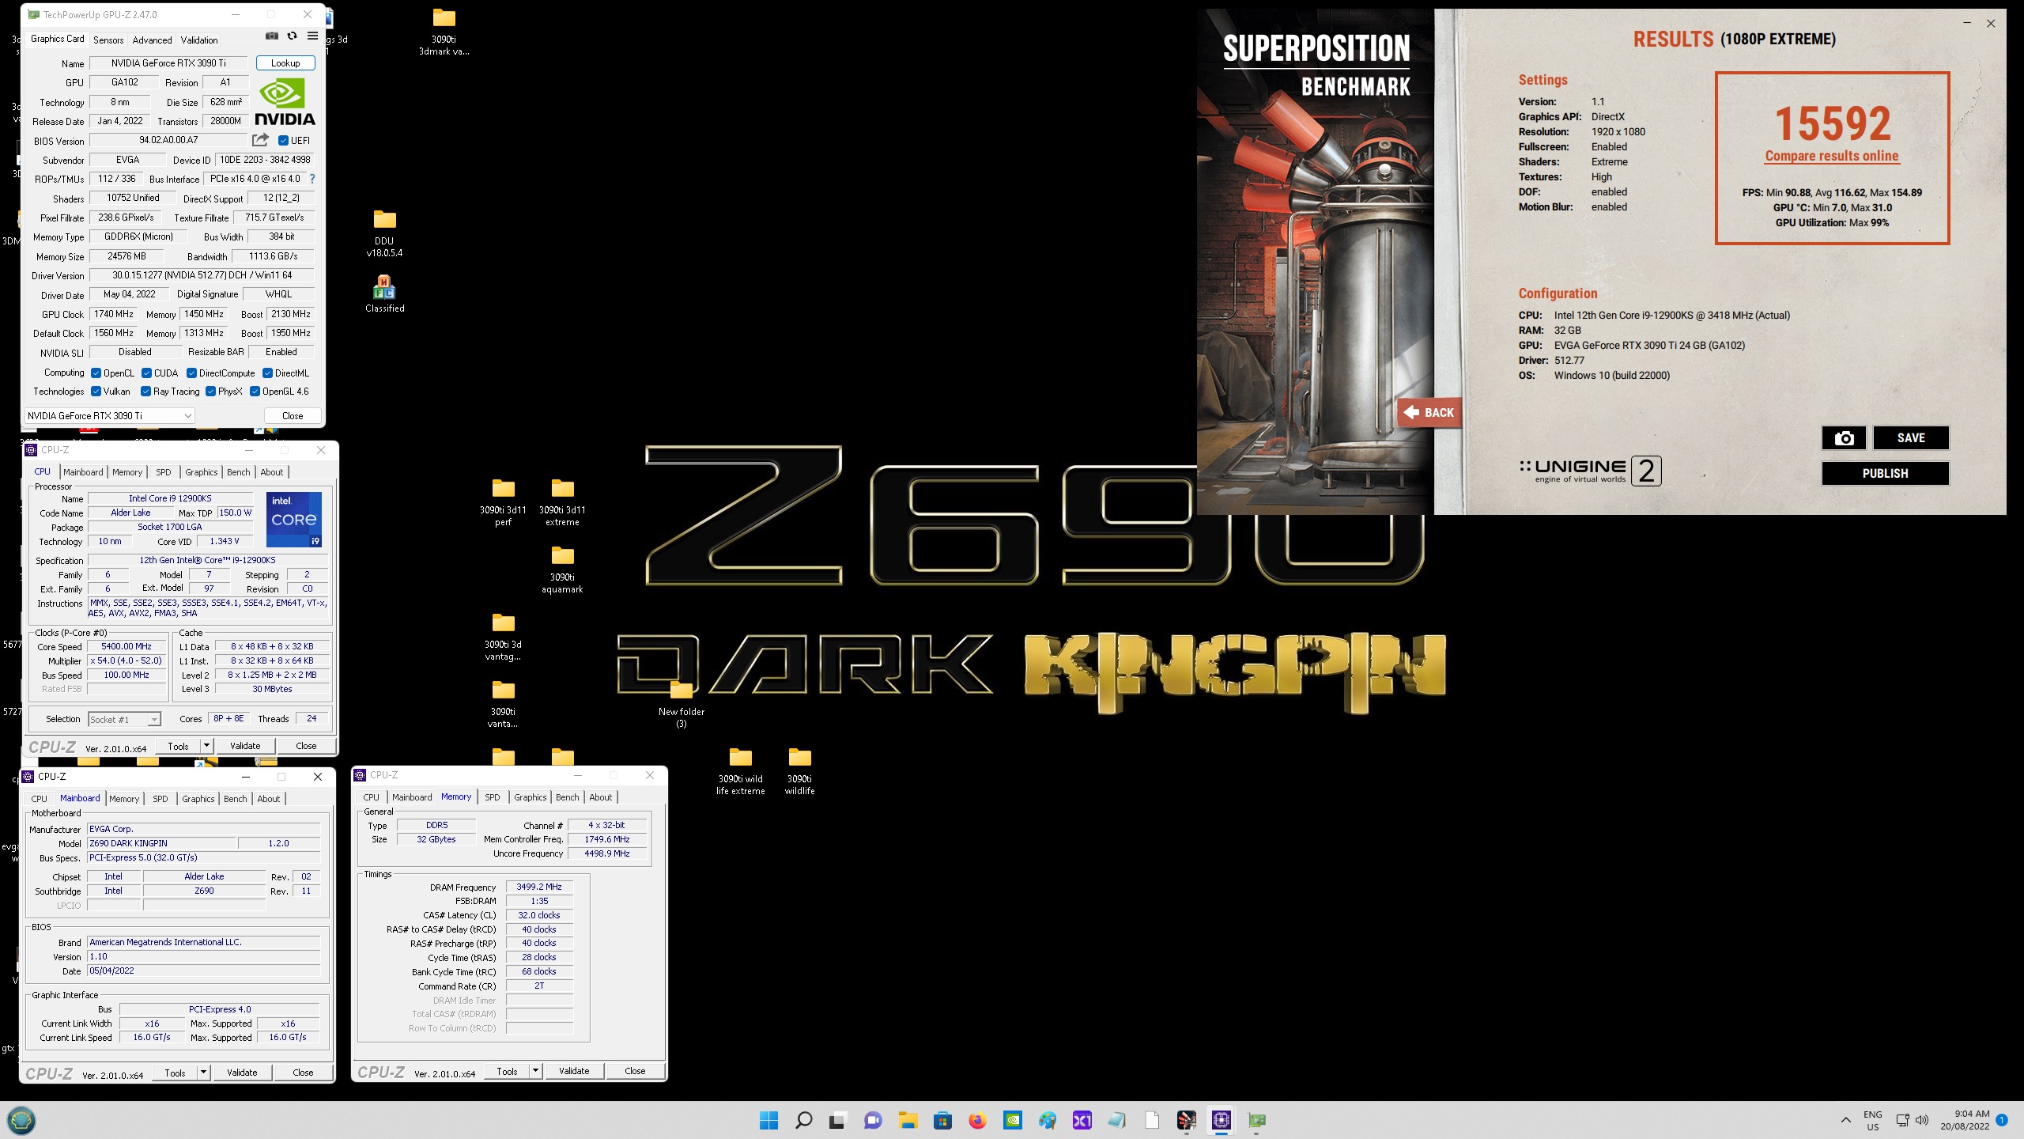Open taskbar Search

coord(803,1120)
